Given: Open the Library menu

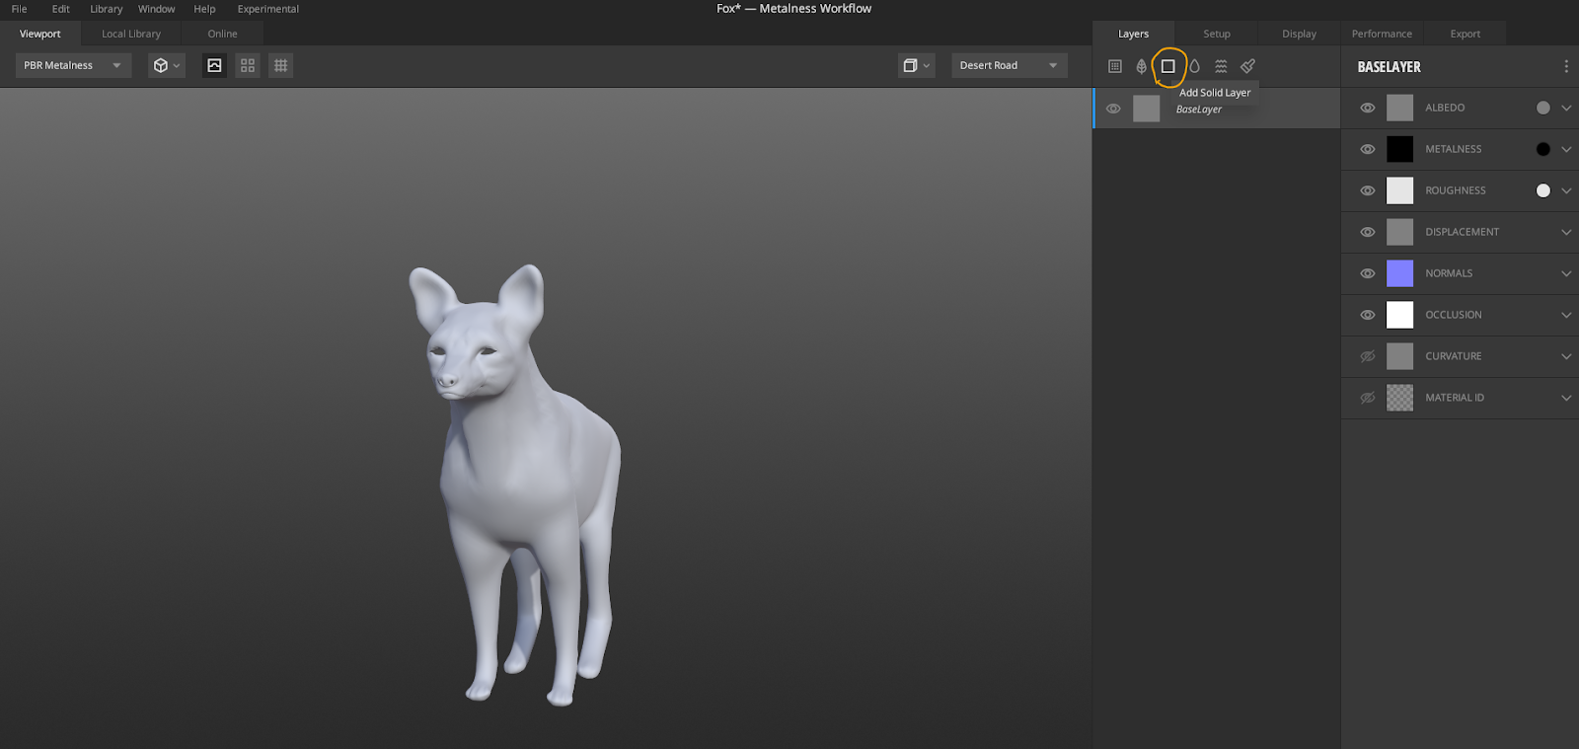Looking at the screenshot, I should (106, 9).
